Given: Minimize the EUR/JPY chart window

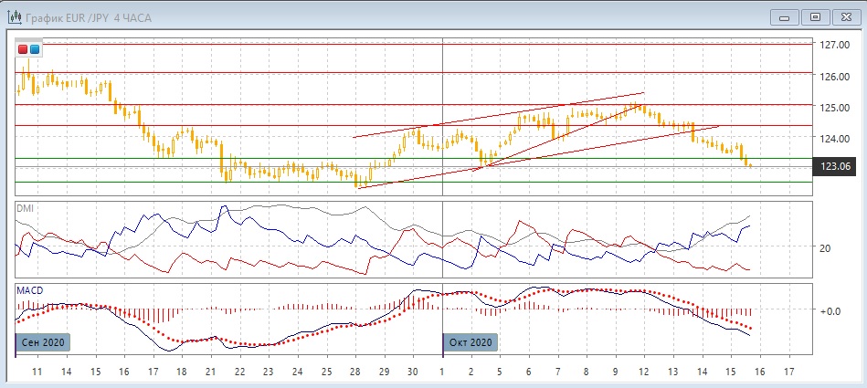Looking at the screenshot, I should click(x=784, y=16).
